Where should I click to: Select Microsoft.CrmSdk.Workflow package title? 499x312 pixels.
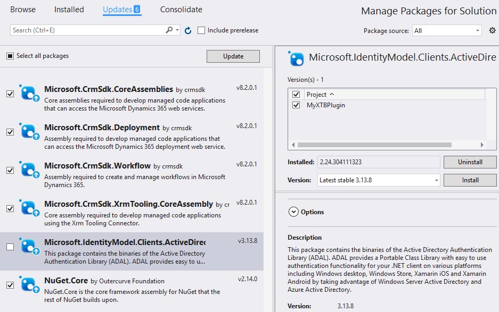point(97,166)
